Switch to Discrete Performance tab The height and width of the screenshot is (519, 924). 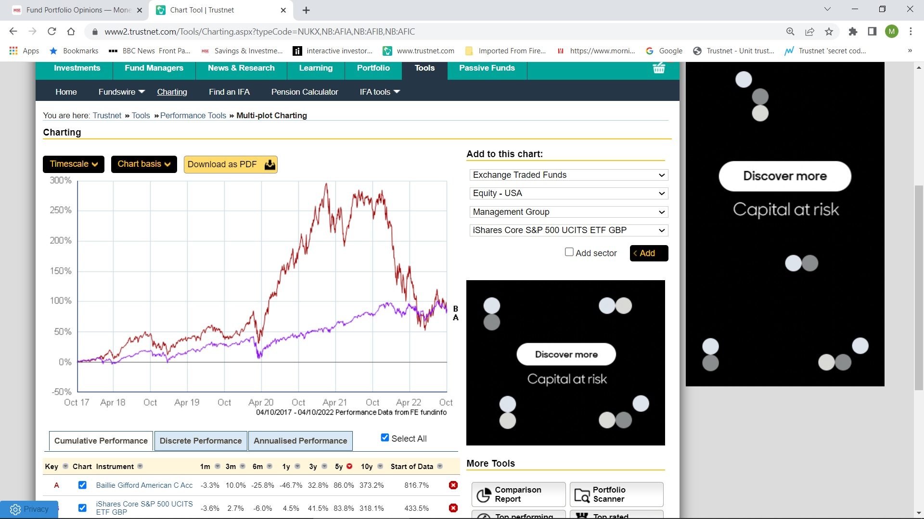pos(201,441)
